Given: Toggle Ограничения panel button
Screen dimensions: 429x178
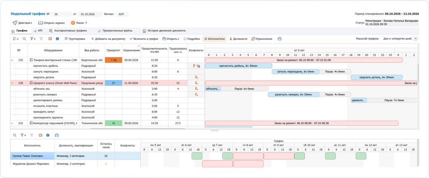Looking at the screenshot, I should [x=262, y=39].
